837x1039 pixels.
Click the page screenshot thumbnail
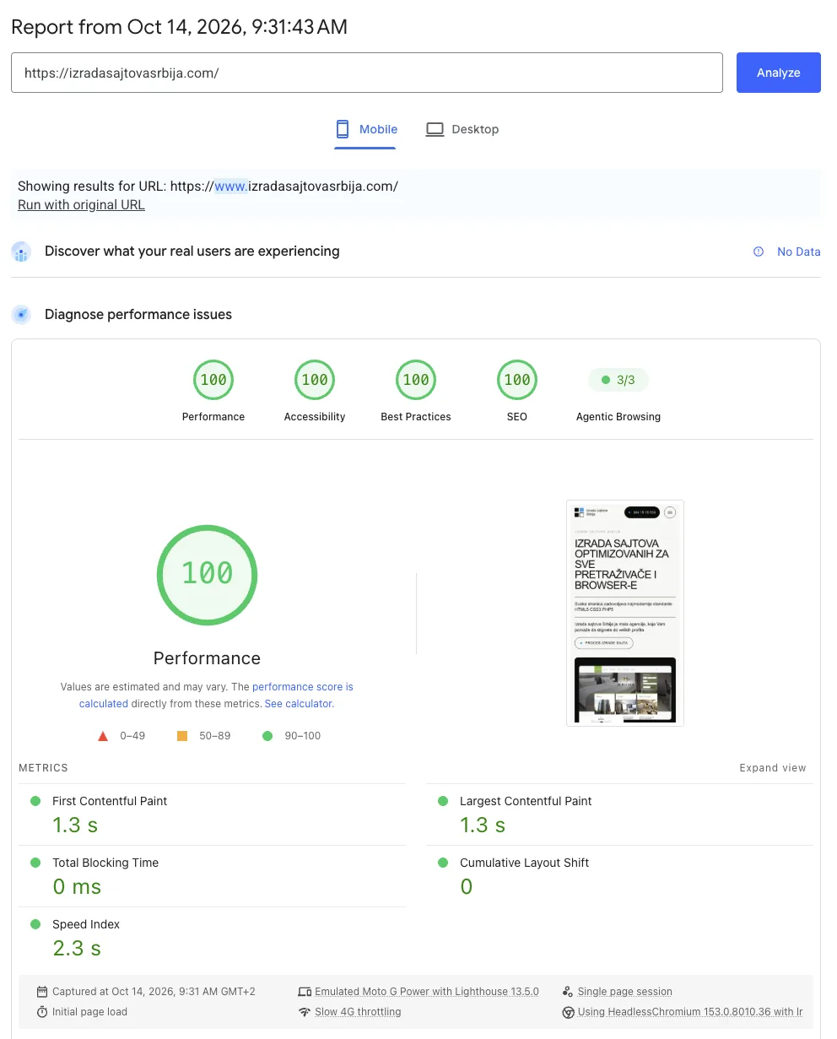(x=625, y=613)
